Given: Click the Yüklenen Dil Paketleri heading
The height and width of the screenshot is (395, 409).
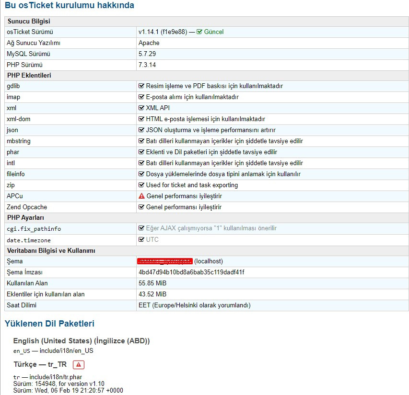Looking at the screenshot, I should tap(49, 324).
